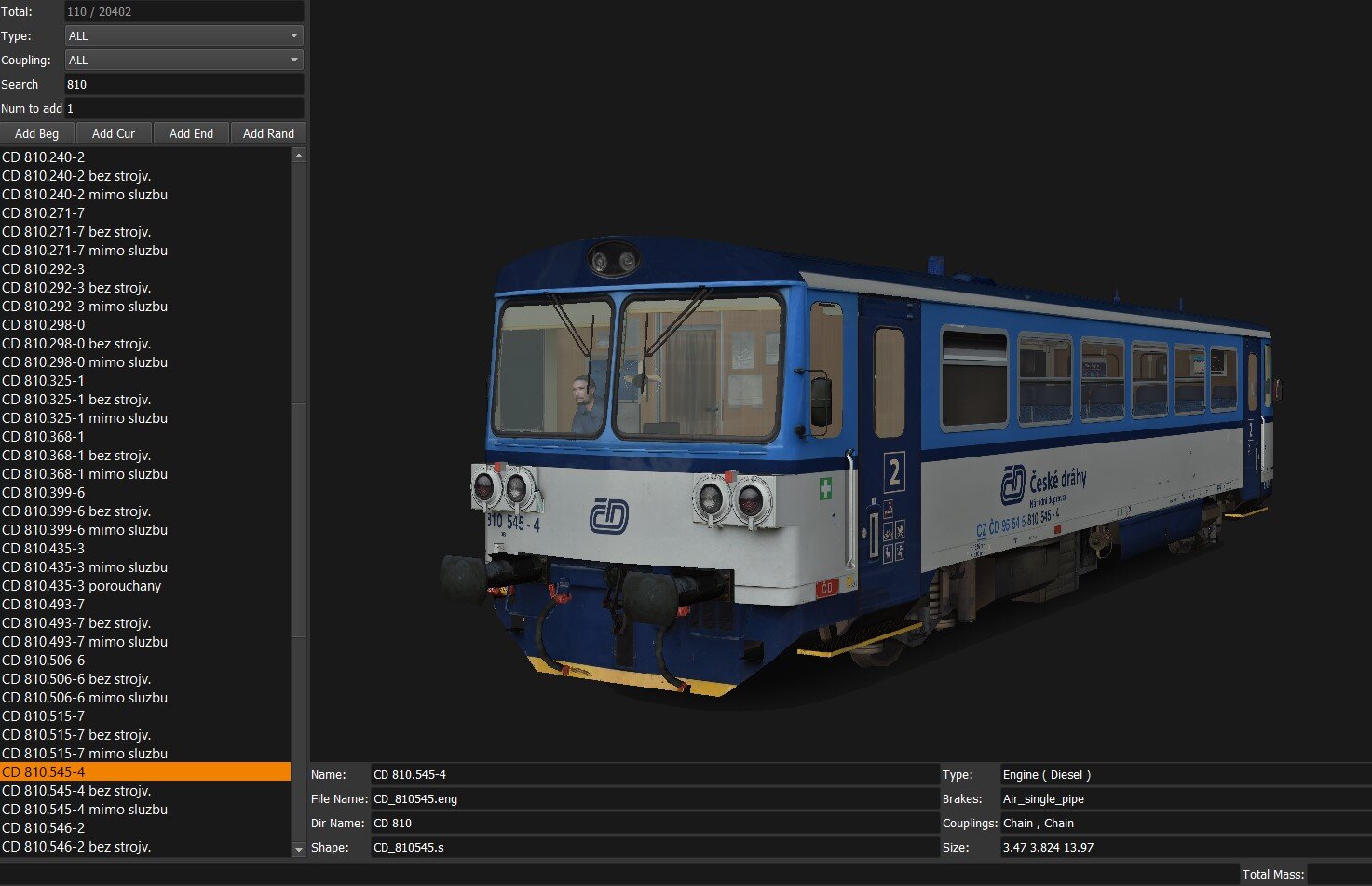The image size is (1372, 886).
Task: Select CD 810.506-6 mimo sluzbu
Action: 145,697
